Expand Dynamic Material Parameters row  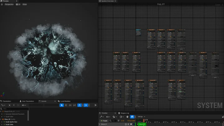2,114
